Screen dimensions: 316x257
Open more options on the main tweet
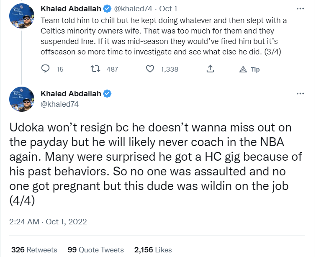pos(300,93)
